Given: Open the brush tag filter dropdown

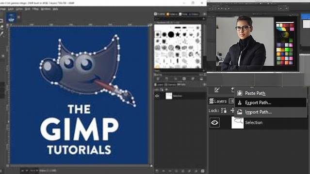Looking at the screenshot, I should pos(204,19).
